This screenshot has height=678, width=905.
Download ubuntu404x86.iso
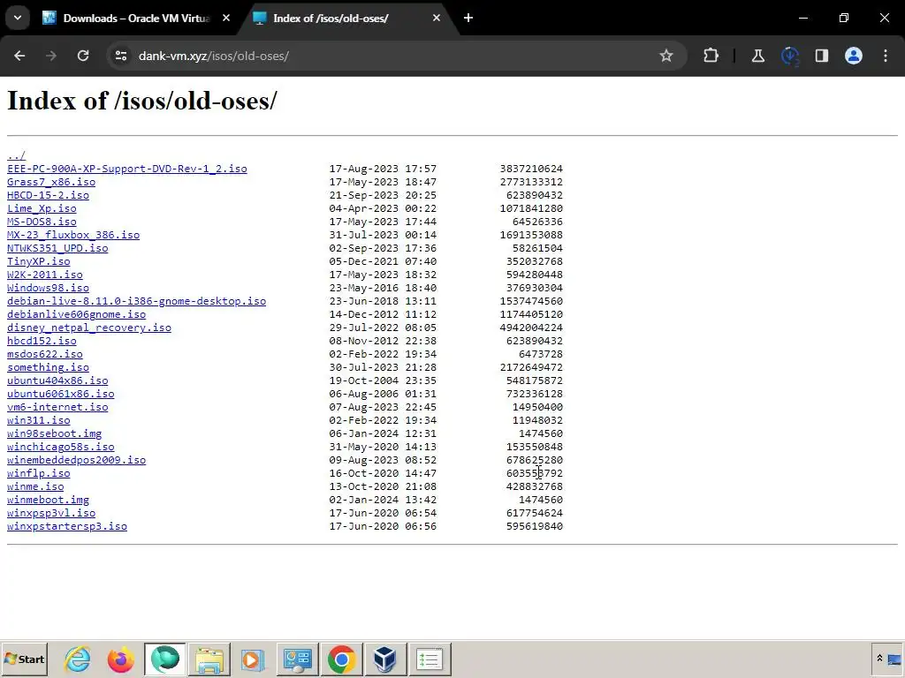coord(57,381)
